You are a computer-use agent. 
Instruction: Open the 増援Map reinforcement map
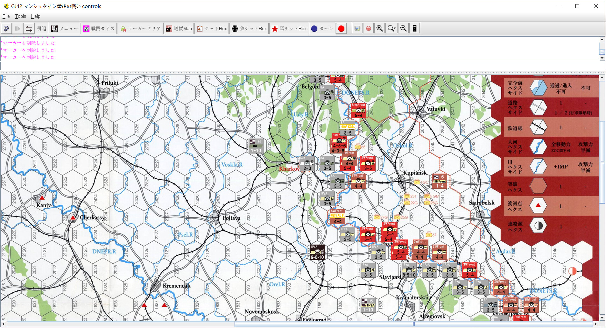179,29
